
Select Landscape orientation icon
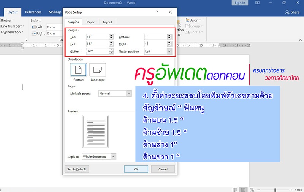pos(98,70)
